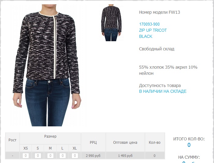The height and width of the screenshot is (163, 214).
Task: Focus the XS size quantity field
Action: click(x=25, y=156)
